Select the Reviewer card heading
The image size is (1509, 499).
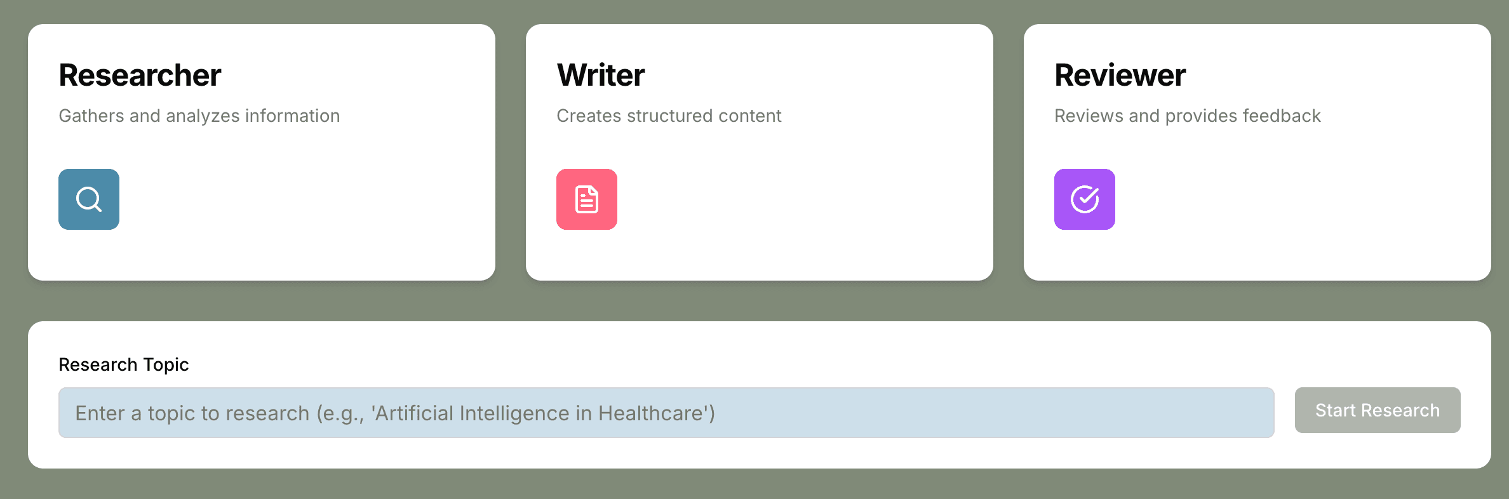coord(1120,76)
